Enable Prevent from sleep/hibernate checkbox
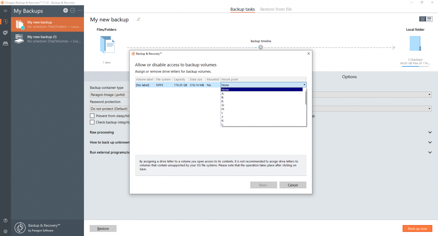 (x=92, y=116)
